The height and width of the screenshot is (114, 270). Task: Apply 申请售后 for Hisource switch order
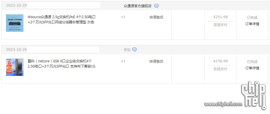point(156,17)
